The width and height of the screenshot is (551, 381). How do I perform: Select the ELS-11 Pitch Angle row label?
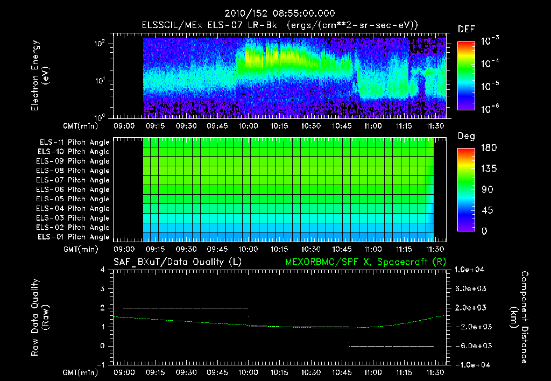pyautogui.click(x=74, y=143)
